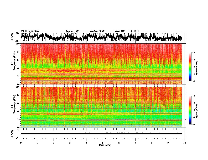Click time axis tick label "1"
The width and height of the screenshot is (208, 160).
[37, 143]
